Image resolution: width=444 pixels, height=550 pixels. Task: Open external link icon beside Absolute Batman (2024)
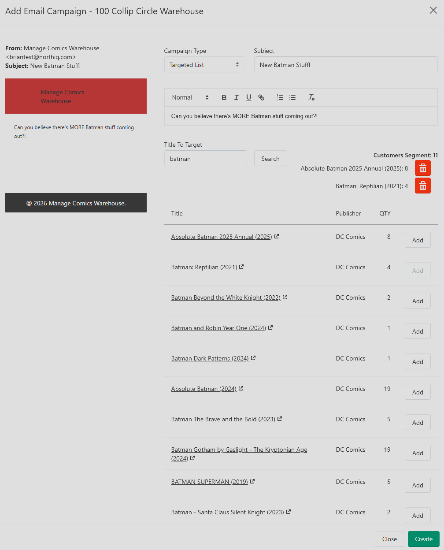[x=241, y=388]
